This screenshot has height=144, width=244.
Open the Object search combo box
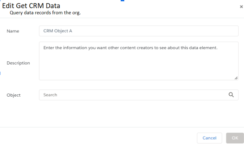tap(133, 95)
